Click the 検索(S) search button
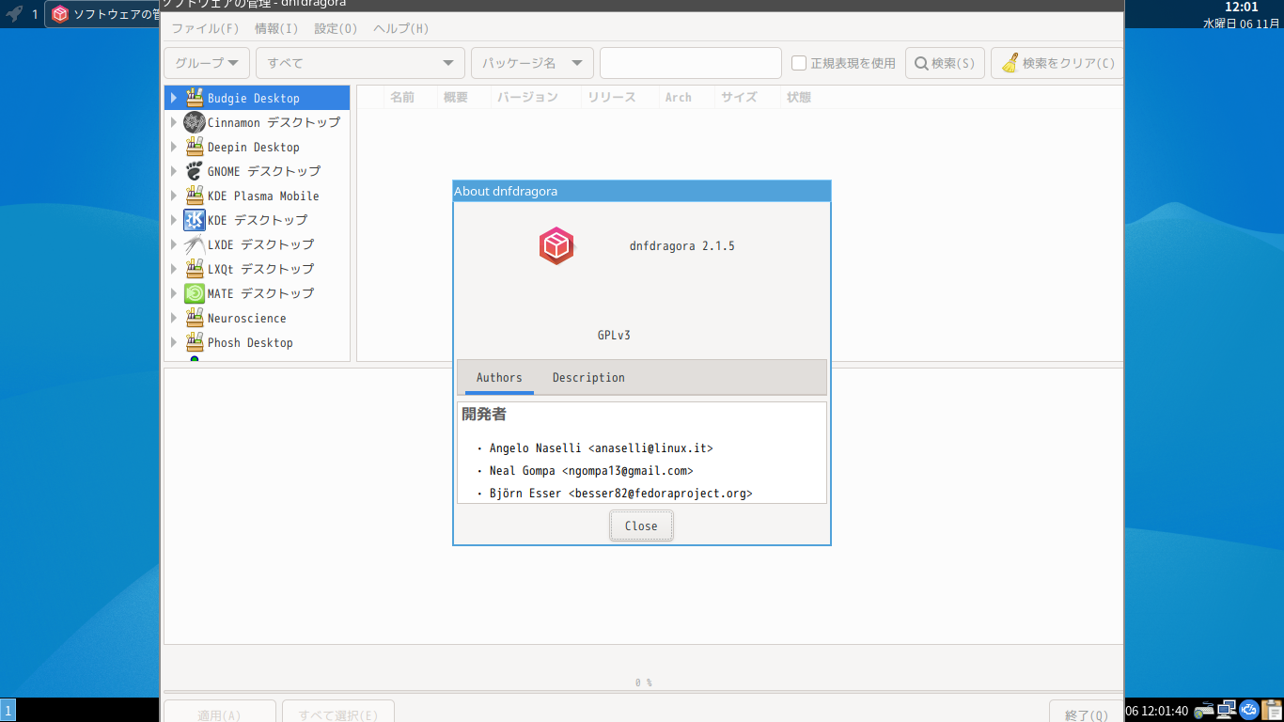Image resolution: width=1284 pixels, height=722 pixels. (945, 63)
